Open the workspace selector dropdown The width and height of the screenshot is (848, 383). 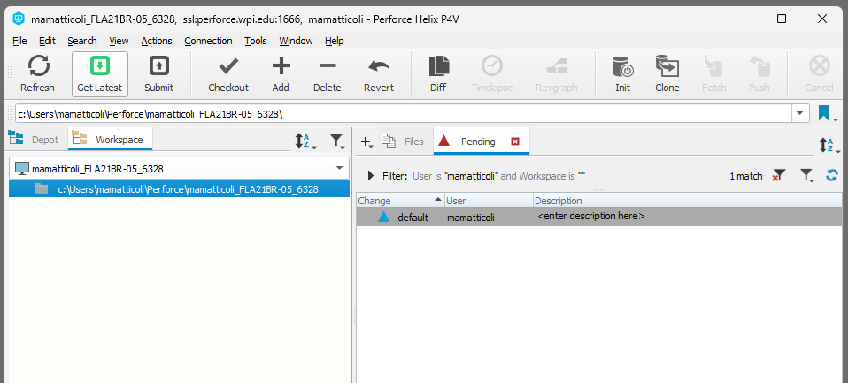click(x=339, y=168)
